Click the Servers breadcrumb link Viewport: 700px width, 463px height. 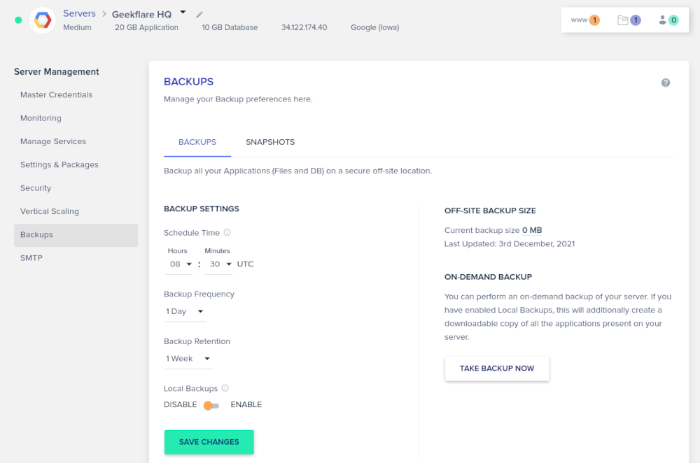click(x=79, y=13)
